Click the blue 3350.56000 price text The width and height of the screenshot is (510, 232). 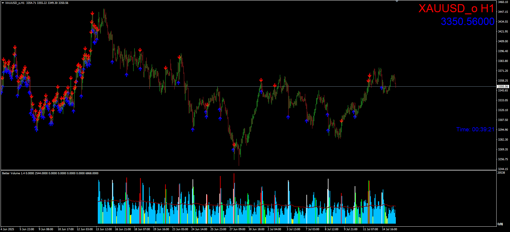click(x=467, y=21)
